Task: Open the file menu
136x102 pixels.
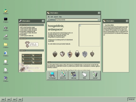Action: (49, 17)
